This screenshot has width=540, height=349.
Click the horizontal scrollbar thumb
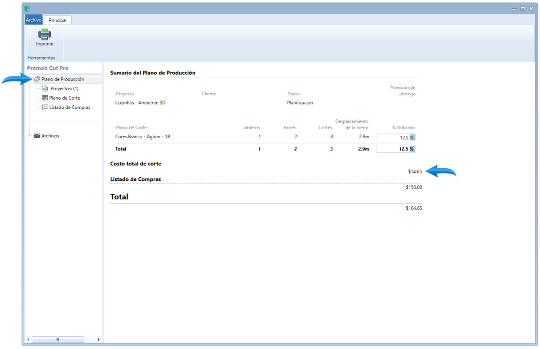click(58, 339)
